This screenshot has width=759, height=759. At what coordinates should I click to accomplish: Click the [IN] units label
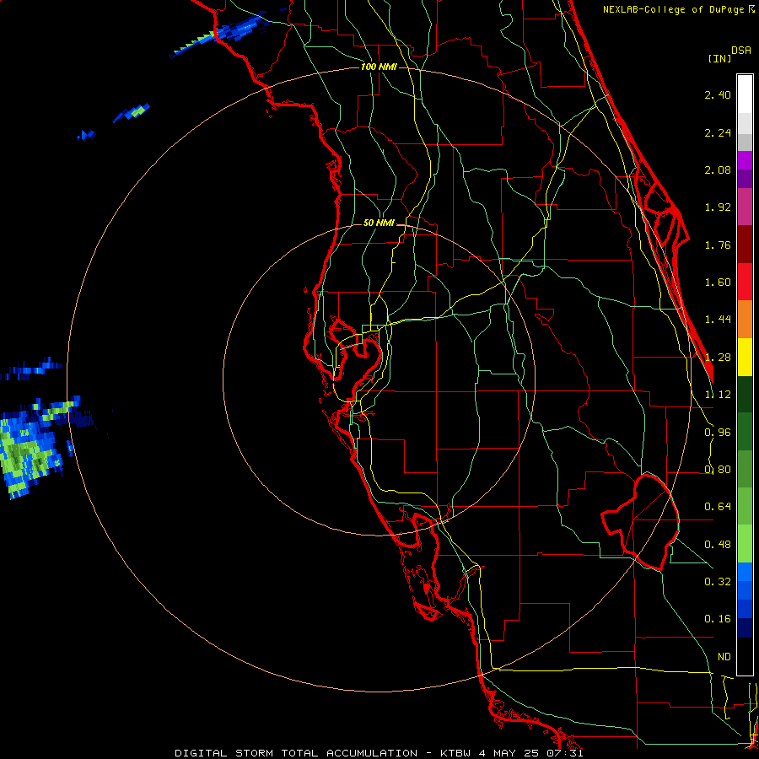point(719,58)
